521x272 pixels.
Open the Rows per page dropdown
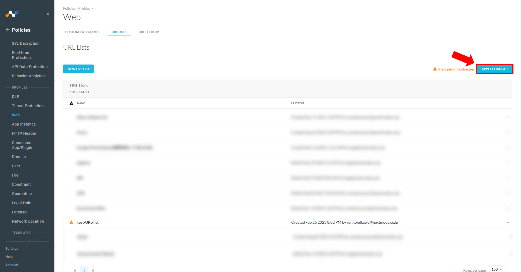click(496, 269)
